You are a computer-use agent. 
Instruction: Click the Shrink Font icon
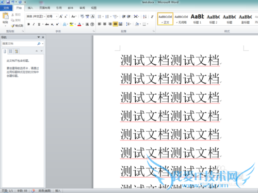pyautogui.click(x=66, y=16)
